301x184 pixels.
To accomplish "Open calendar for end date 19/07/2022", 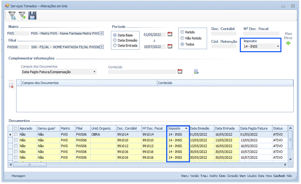I will click(x=170, y=46).
